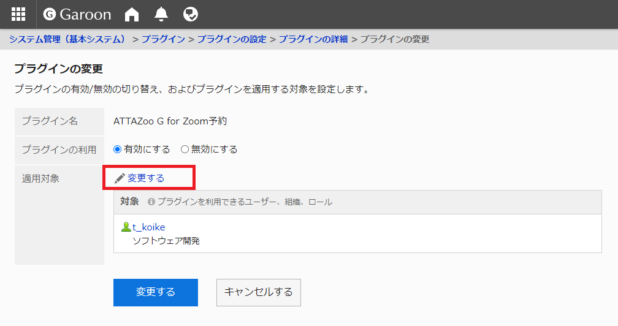Open システム管理（基本システム） breadcrumb
Screen dimensions: 618x326
point(67,39)
